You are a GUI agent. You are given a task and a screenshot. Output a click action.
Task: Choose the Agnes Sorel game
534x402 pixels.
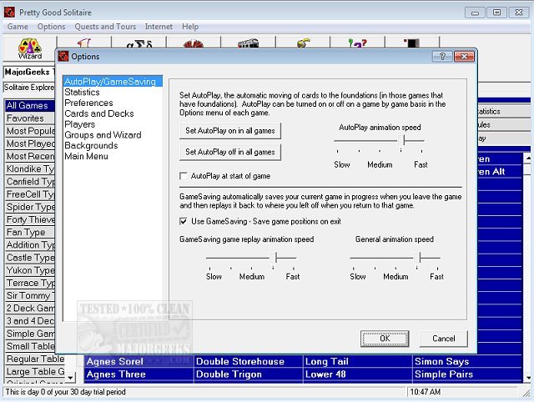(x=139, y=361)
